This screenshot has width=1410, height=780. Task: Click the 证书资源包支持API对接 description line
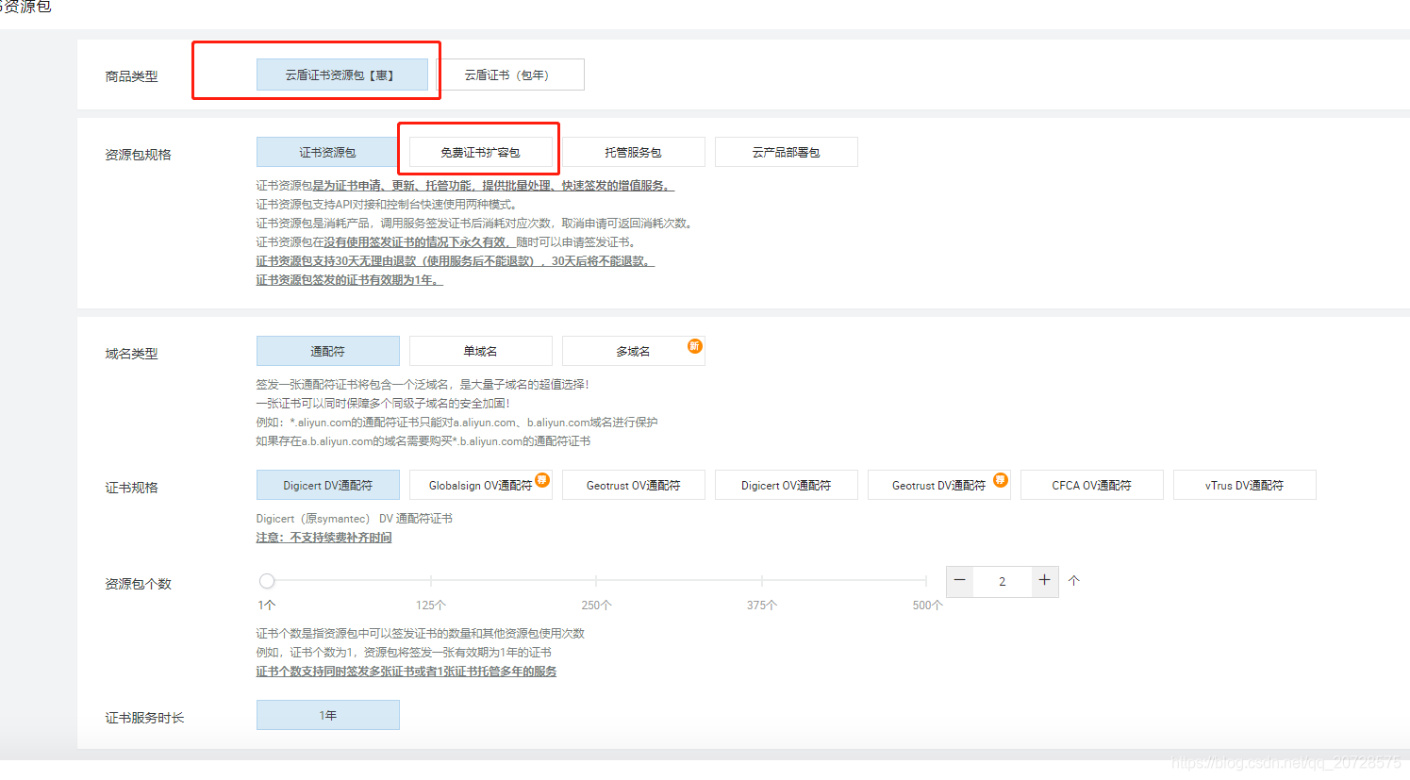point(387,205)
